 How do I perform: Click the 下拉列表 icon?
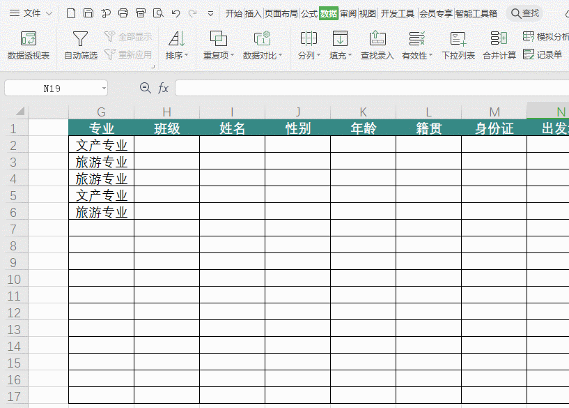(458, 38)
